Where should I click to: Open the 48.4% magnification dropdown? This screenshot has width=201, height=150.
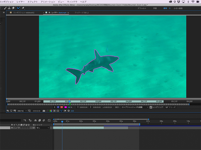click(x=22, y=111)
